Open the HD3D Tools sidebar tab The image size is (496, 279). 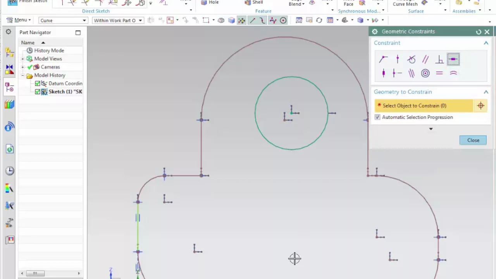(9, 127)
